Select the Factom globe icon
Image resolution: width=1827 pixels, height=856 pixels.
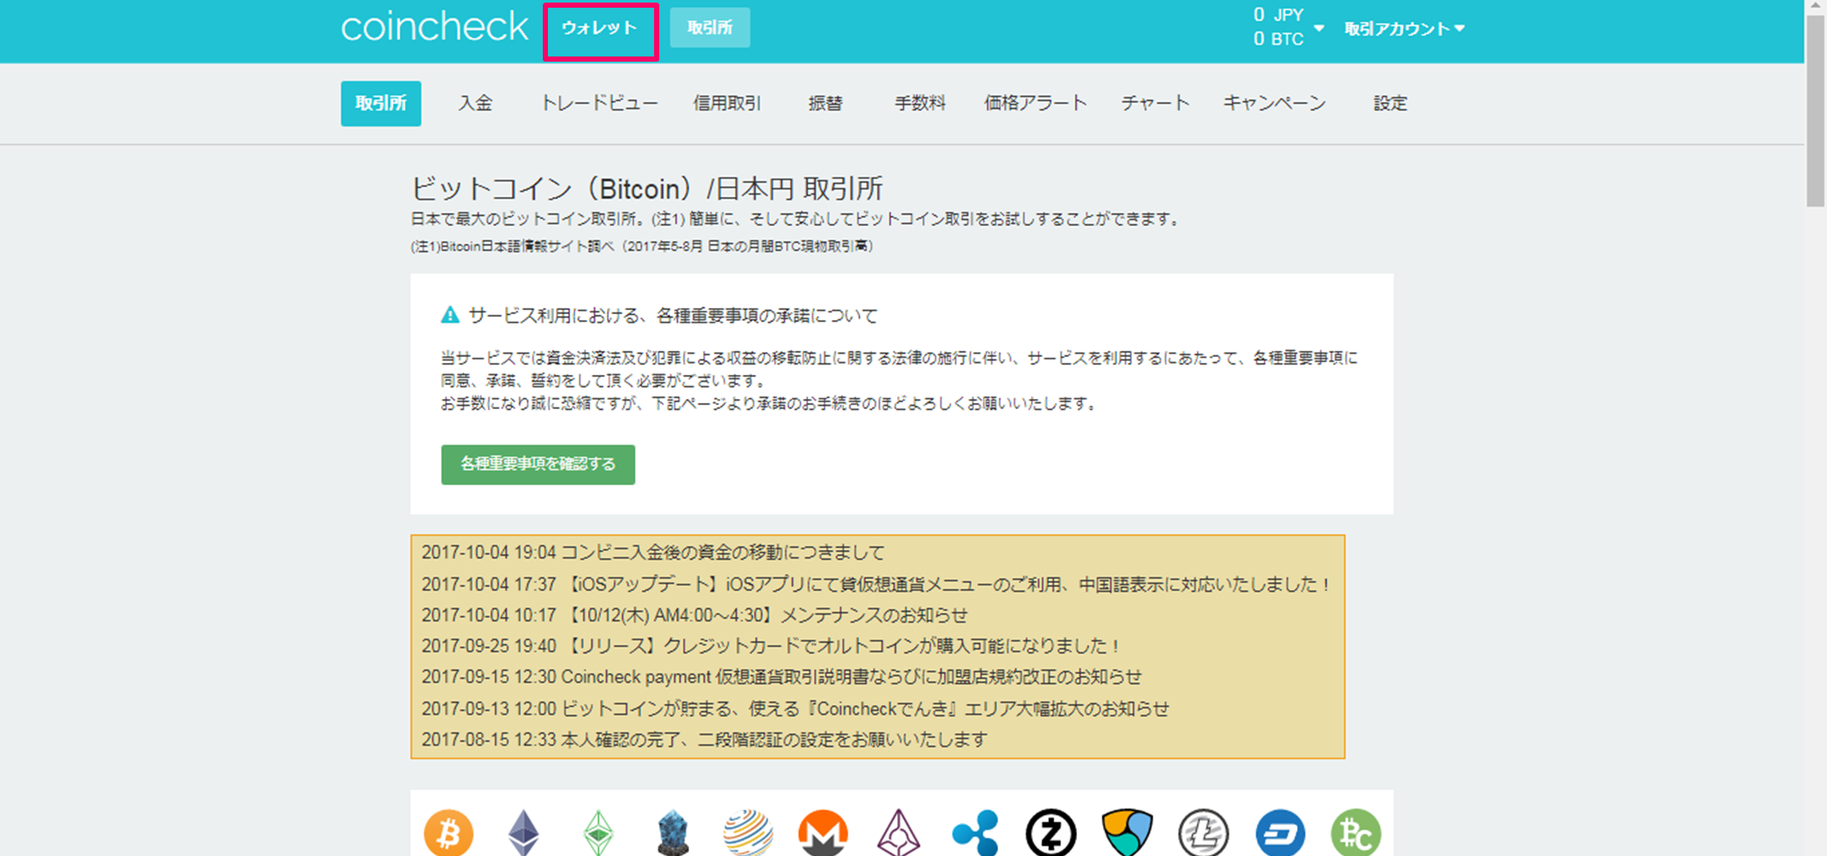tap(747, 833)
